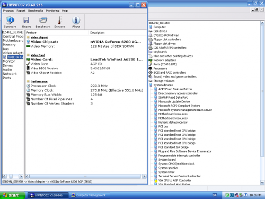Click the Processors device icon
This screenshot has height=199, width=265.
click(x=151, y=68)
